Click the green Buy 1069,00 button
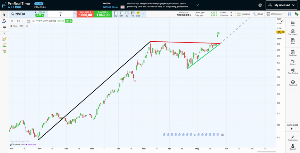 pyautogui.click(x=103, y=14)
